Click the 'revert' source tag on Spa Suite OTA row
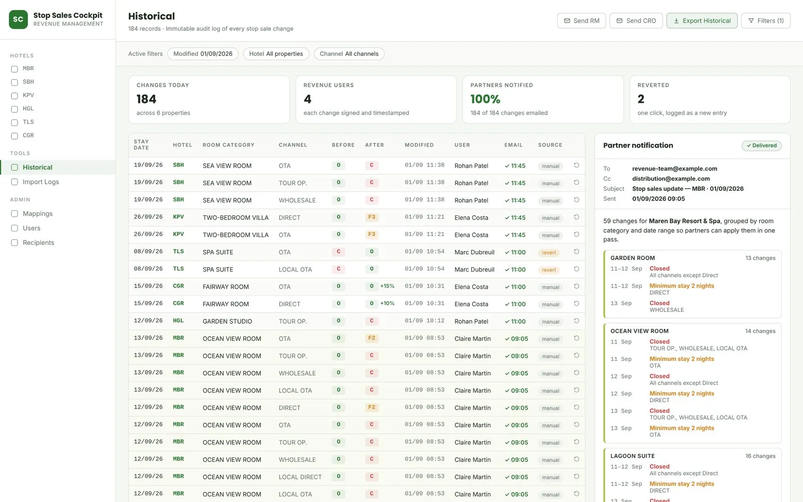The image size is (803, 502). [x=549, y=253]
